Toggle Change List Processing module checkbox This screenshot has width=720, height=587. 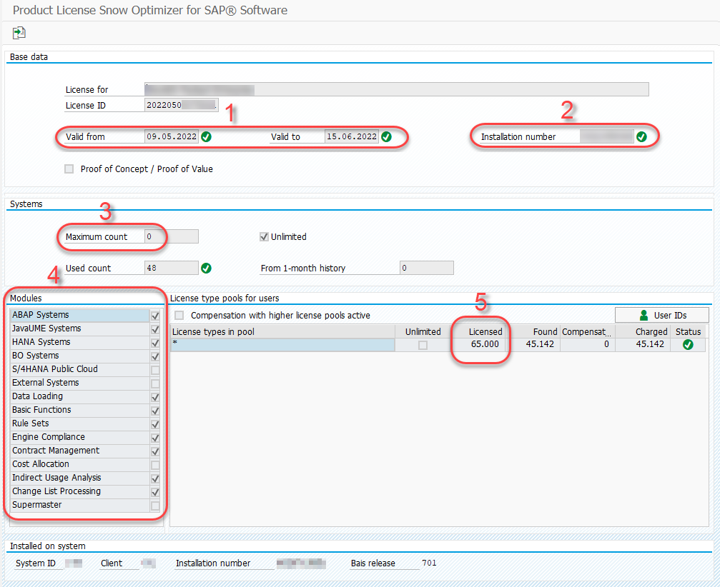155,491
